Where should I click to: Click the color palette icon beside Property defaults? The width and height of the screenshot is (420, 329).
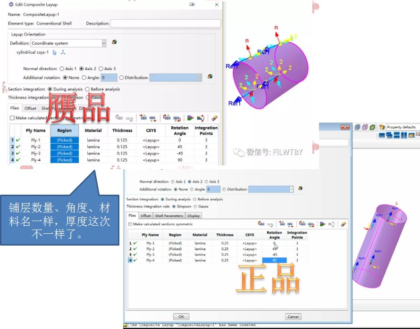(x=381, y=127)
